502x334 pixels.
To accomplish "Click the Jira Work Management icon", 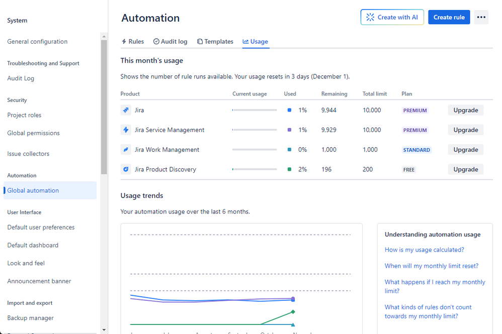I will pos(126,150).
